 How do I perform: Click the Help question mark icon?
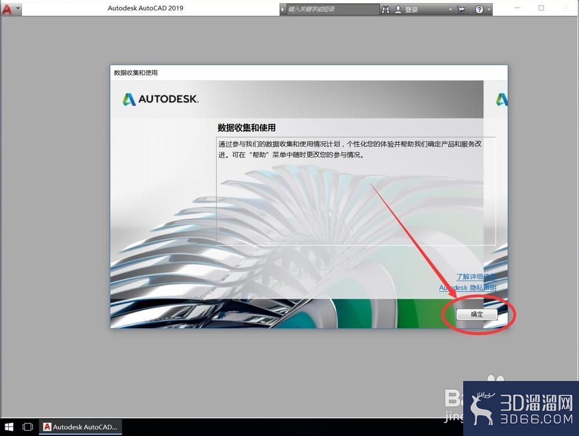click(x=479, y=10)
